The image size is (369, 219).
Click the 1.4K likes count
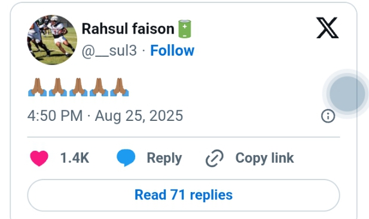[75, 158]
